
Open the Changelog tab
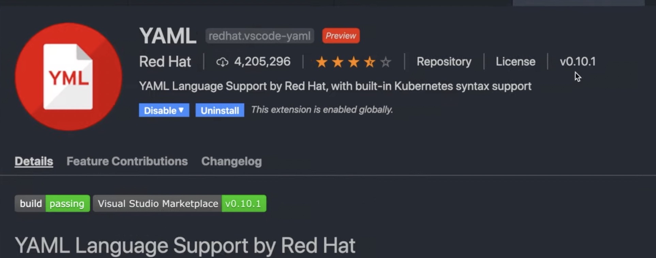tap(231, 161)
